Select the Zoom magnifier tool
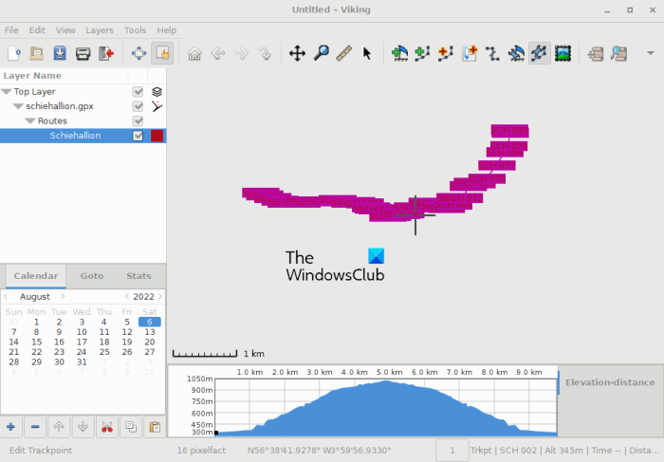The width and height of the screenshot is (664, 462). click(x=321, y=54)
